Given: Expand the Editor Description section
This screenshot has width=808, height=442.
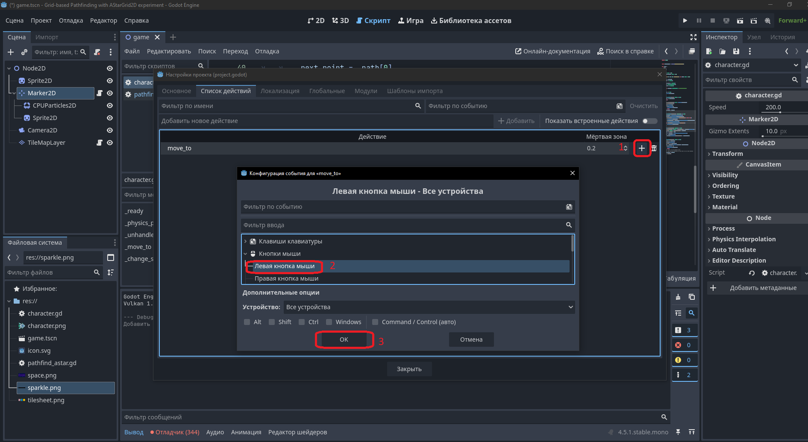Looking at the screenshot, I should click(x=739, y=261).
